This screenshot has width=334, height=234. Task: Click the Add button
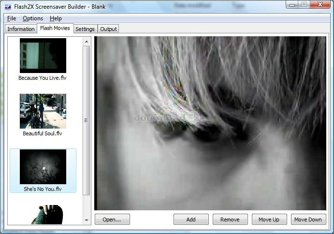point(191,219)
